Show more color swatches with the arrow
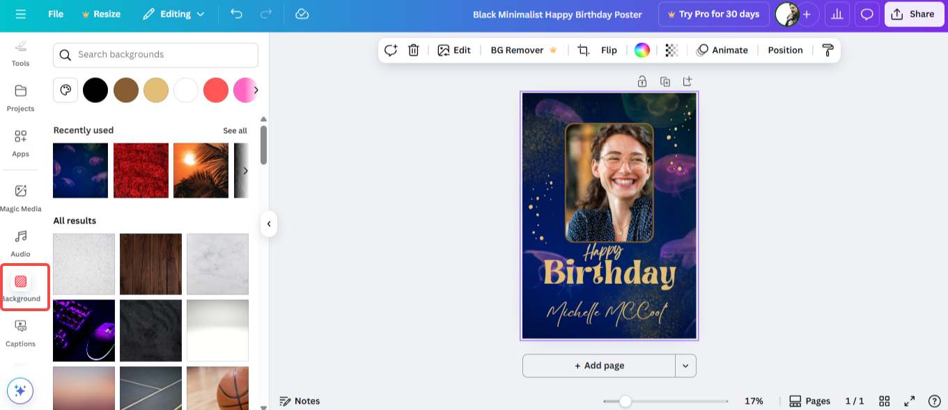 [x=256, y=90]
